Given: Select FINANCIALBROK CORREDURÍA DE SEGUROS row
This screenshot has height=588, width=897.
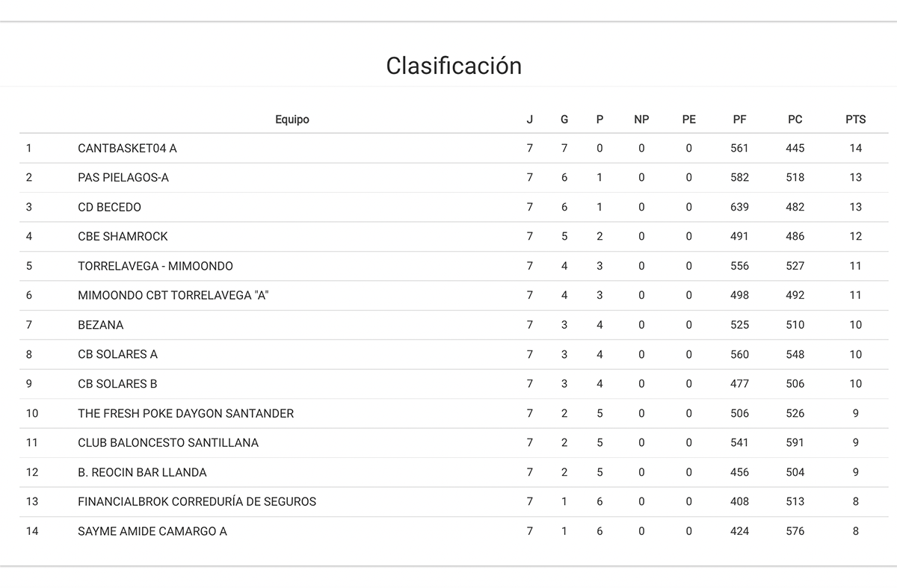Looking at the screenshot, I should (x=197, y=501).
